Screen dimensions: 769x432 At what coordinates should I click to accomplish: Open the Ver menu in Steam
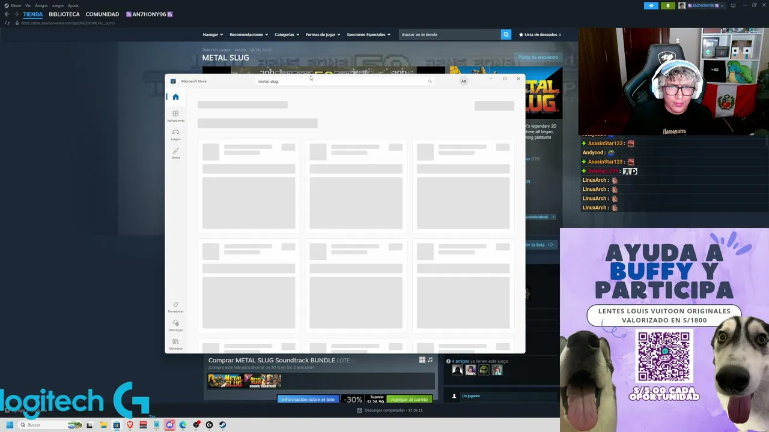(x=28, y=5)
